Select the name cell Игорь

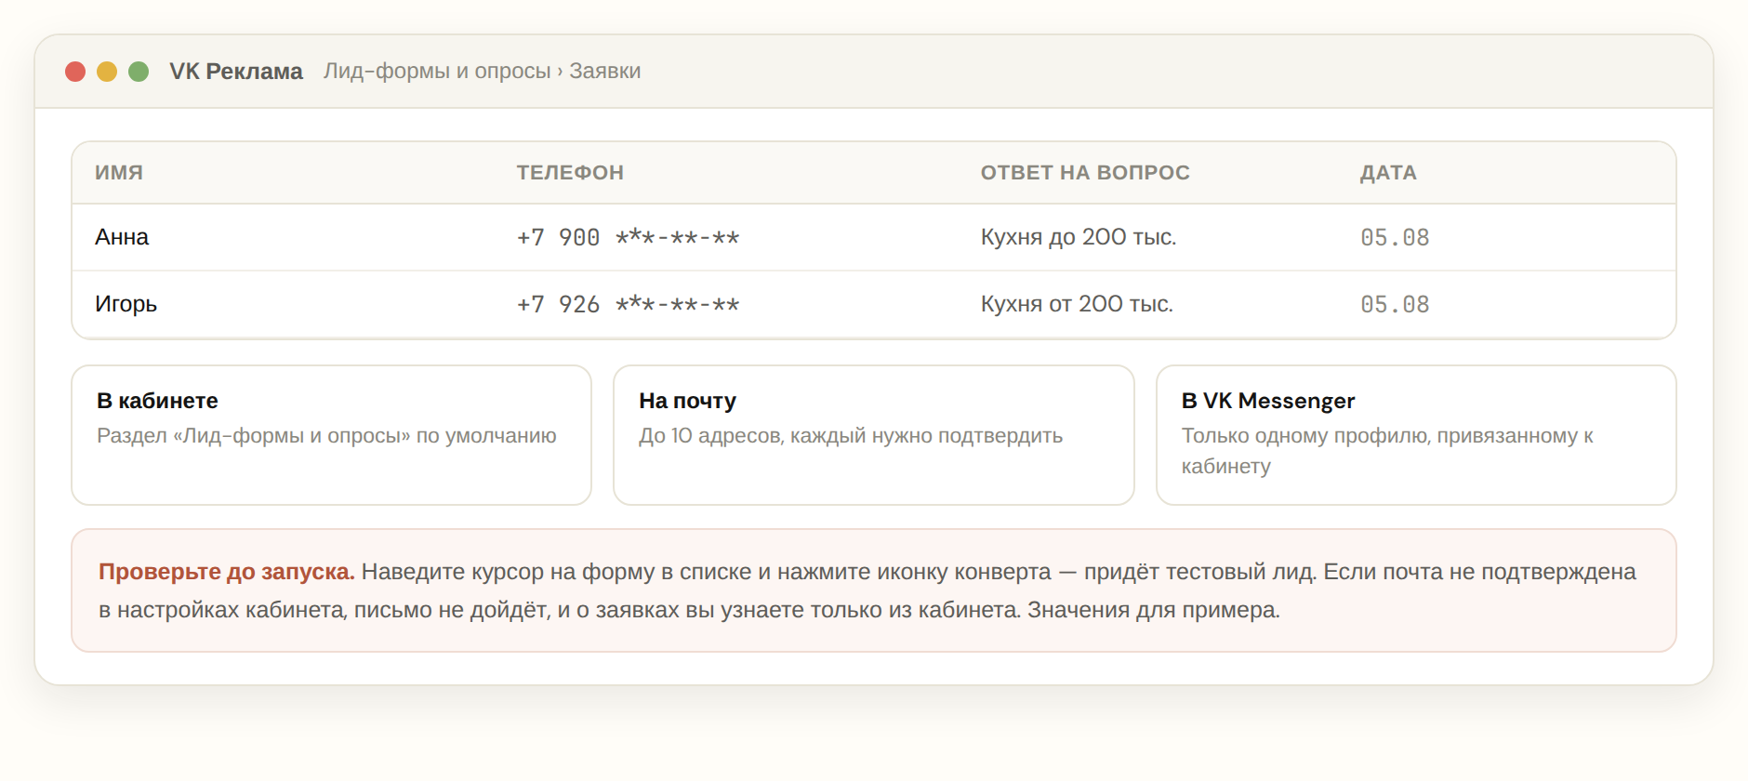(126, 304)
